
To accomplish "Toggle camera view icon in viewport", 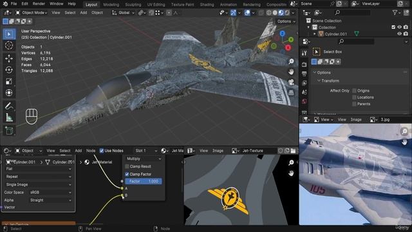I will pyautogui.click(x=291, y=82).
